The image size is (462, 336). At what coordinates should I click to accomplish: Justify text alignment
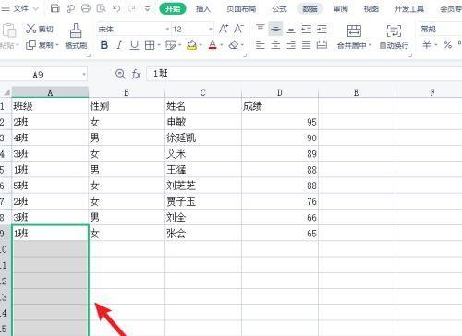tap(306, 45)
